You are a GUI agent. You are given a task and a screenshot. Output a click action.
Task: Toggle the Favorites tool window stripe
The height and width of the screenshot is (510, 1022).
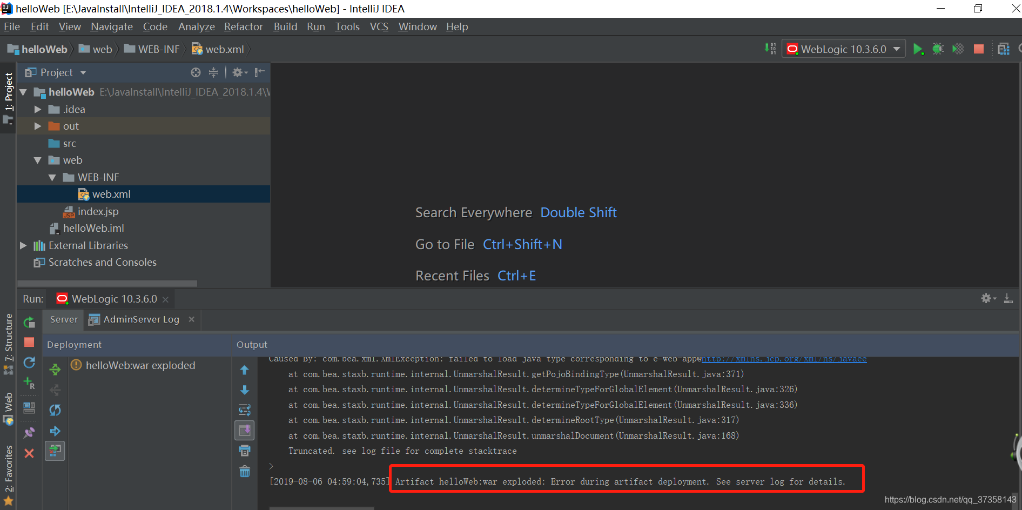[8, 475]
